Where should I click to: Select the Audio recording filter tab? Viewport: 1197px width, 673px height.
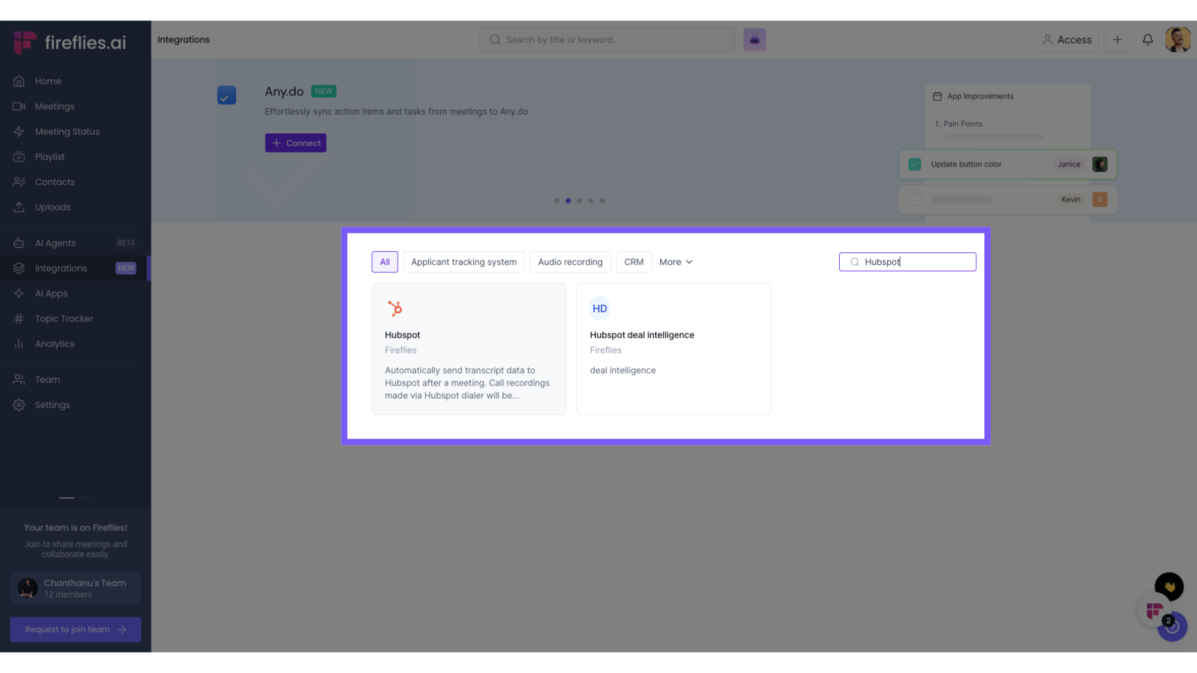570,262
